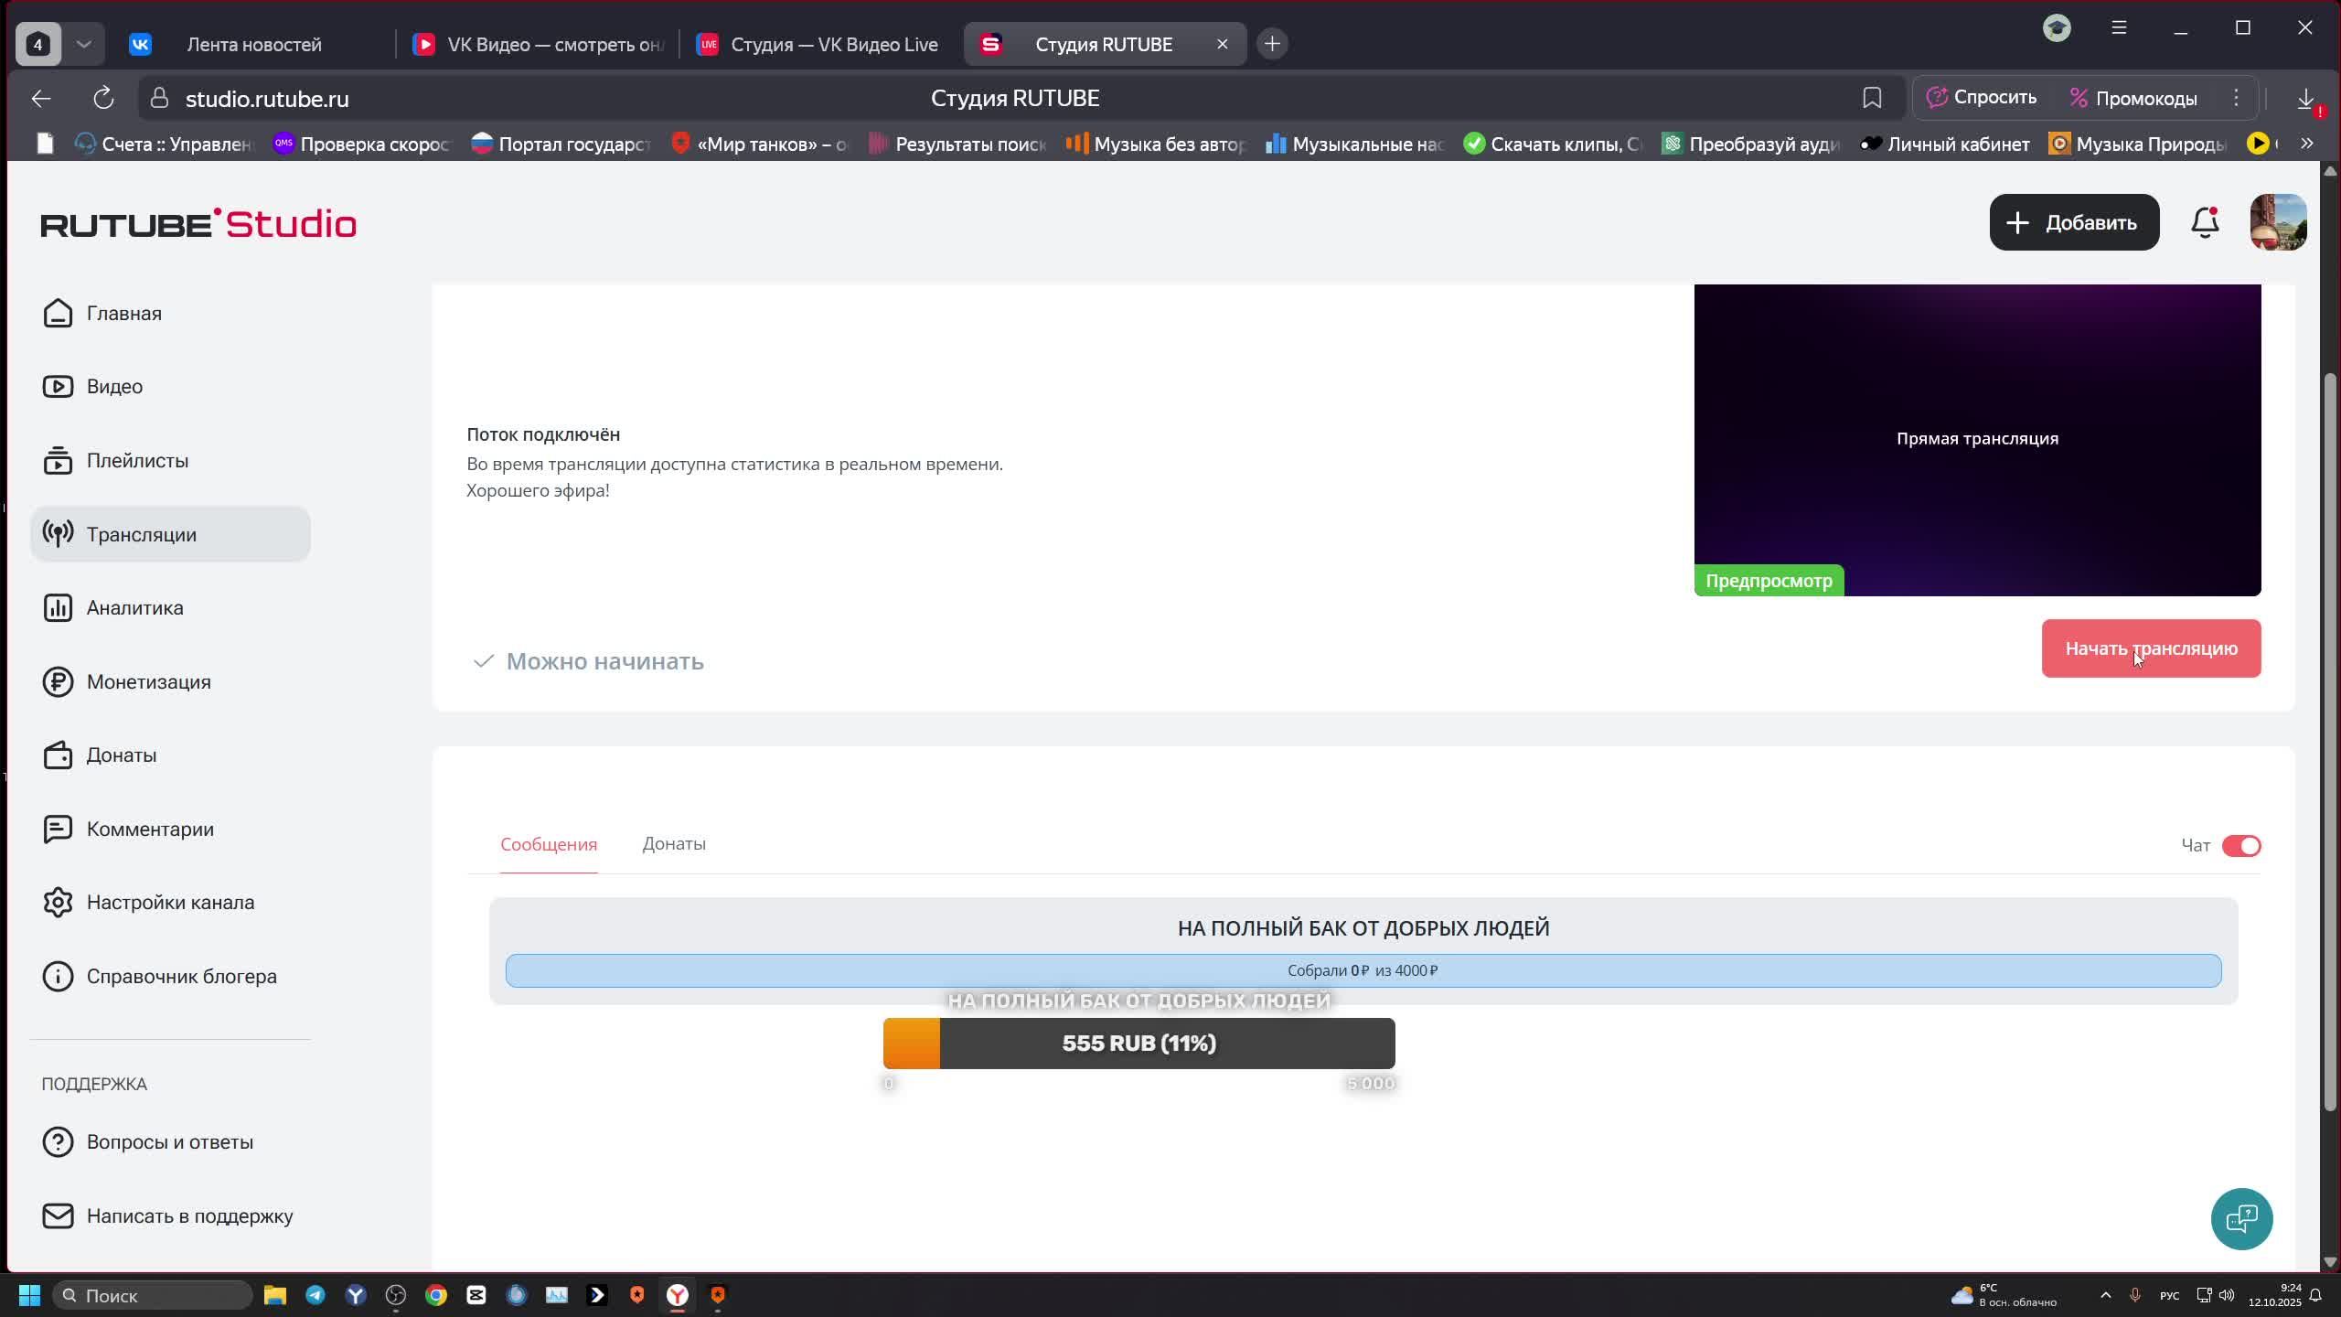The image size is (2341, 1317).
Task: Click the bookmark icon in the address bar
Action: click(x=1872, y=98)
